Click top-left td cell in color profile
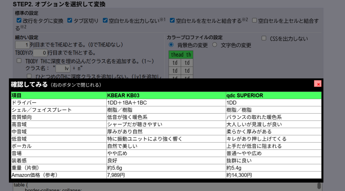This screenshot has width=345, height=191. (175, 63)
